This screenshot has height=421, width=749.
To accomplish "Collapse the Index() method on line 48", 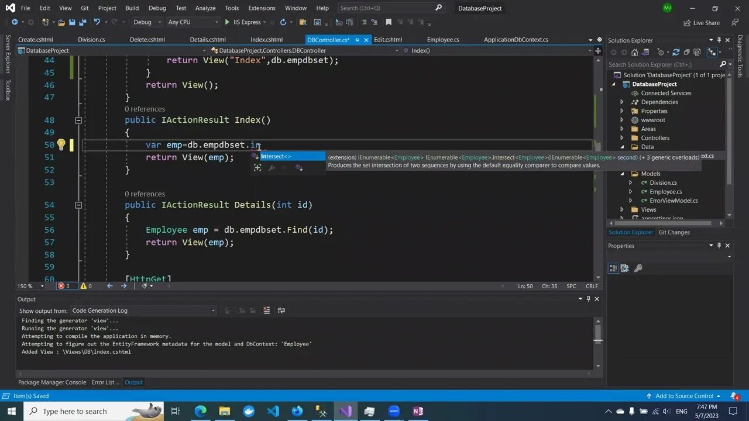I will click(x=78, y=120).
